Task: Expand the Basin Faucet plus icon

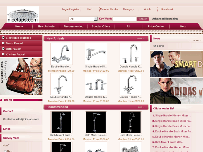Action: click(3, 43)
